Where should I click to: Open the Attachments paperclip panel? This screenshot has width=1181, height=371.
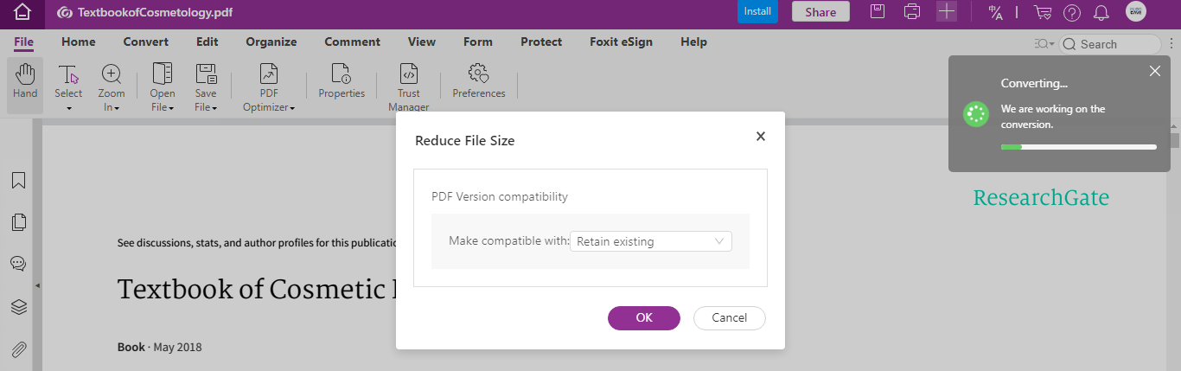pyautogui.click(x=18, y=350)
